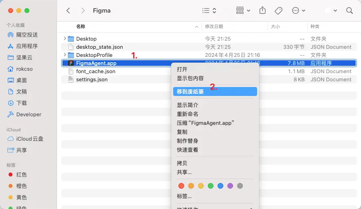
Task: Open 应用程序 in the sidebar
Action: click(x=22, y=46)
